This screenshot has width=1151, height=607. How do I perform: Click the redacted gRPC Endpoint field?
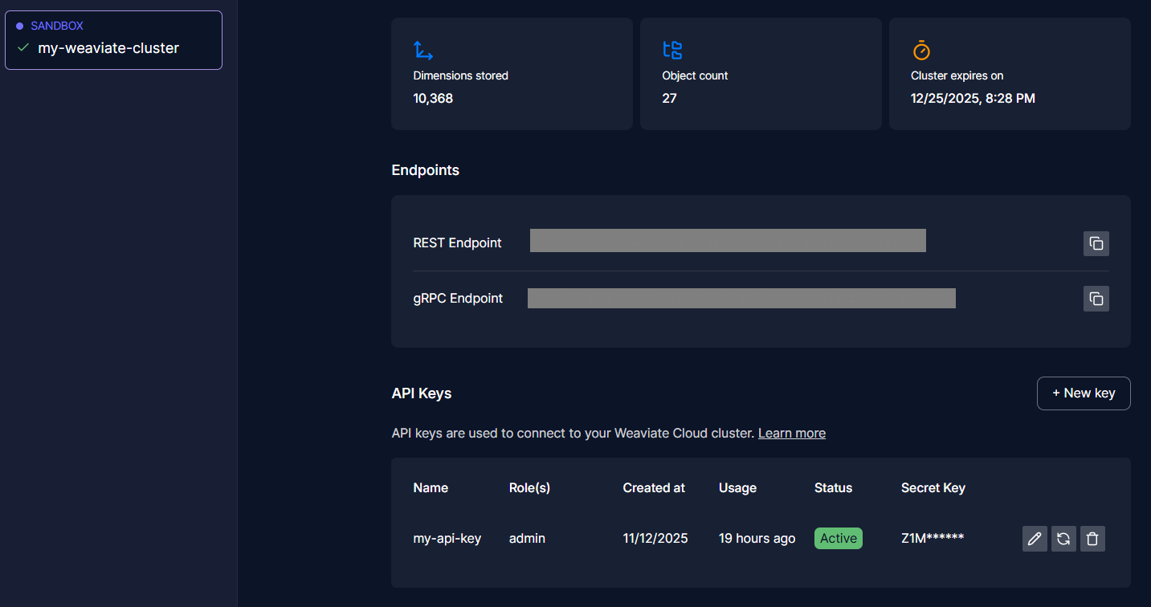click(x=741, y=299)
